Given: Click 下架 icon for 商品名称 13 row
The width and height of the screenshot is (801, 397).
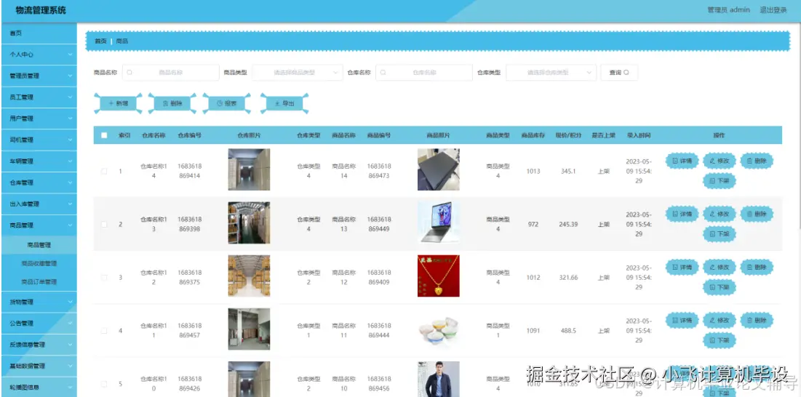Looking at the screenshot, I should pyautogui.click(x=712, y=233).
